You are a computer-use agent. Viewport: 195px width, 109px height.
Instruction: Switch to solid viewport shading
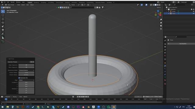point(155,5)
